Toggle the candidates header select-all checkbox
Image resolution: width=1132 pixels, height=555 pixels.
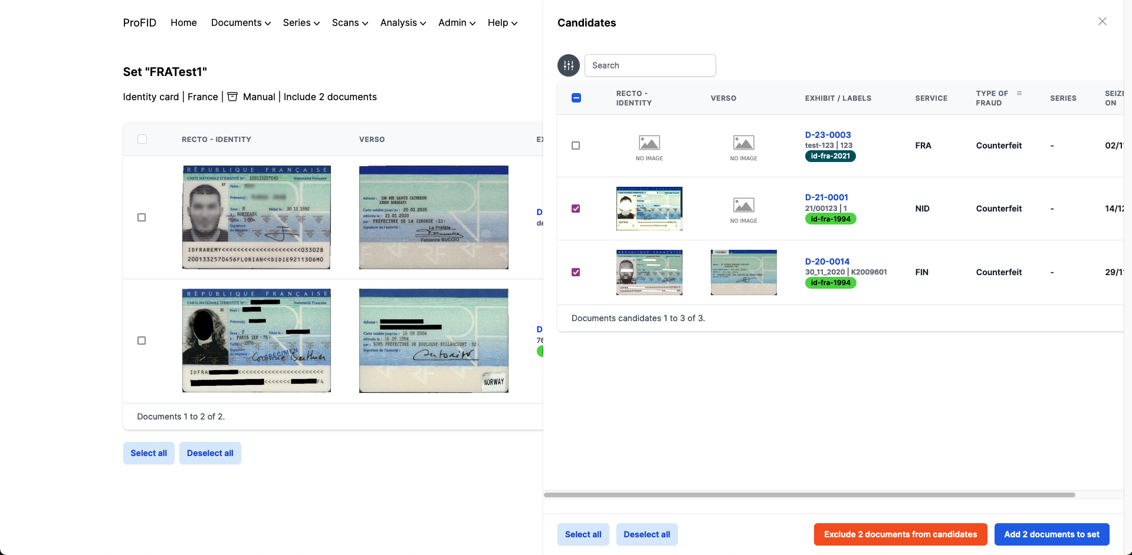coord(576,98)
